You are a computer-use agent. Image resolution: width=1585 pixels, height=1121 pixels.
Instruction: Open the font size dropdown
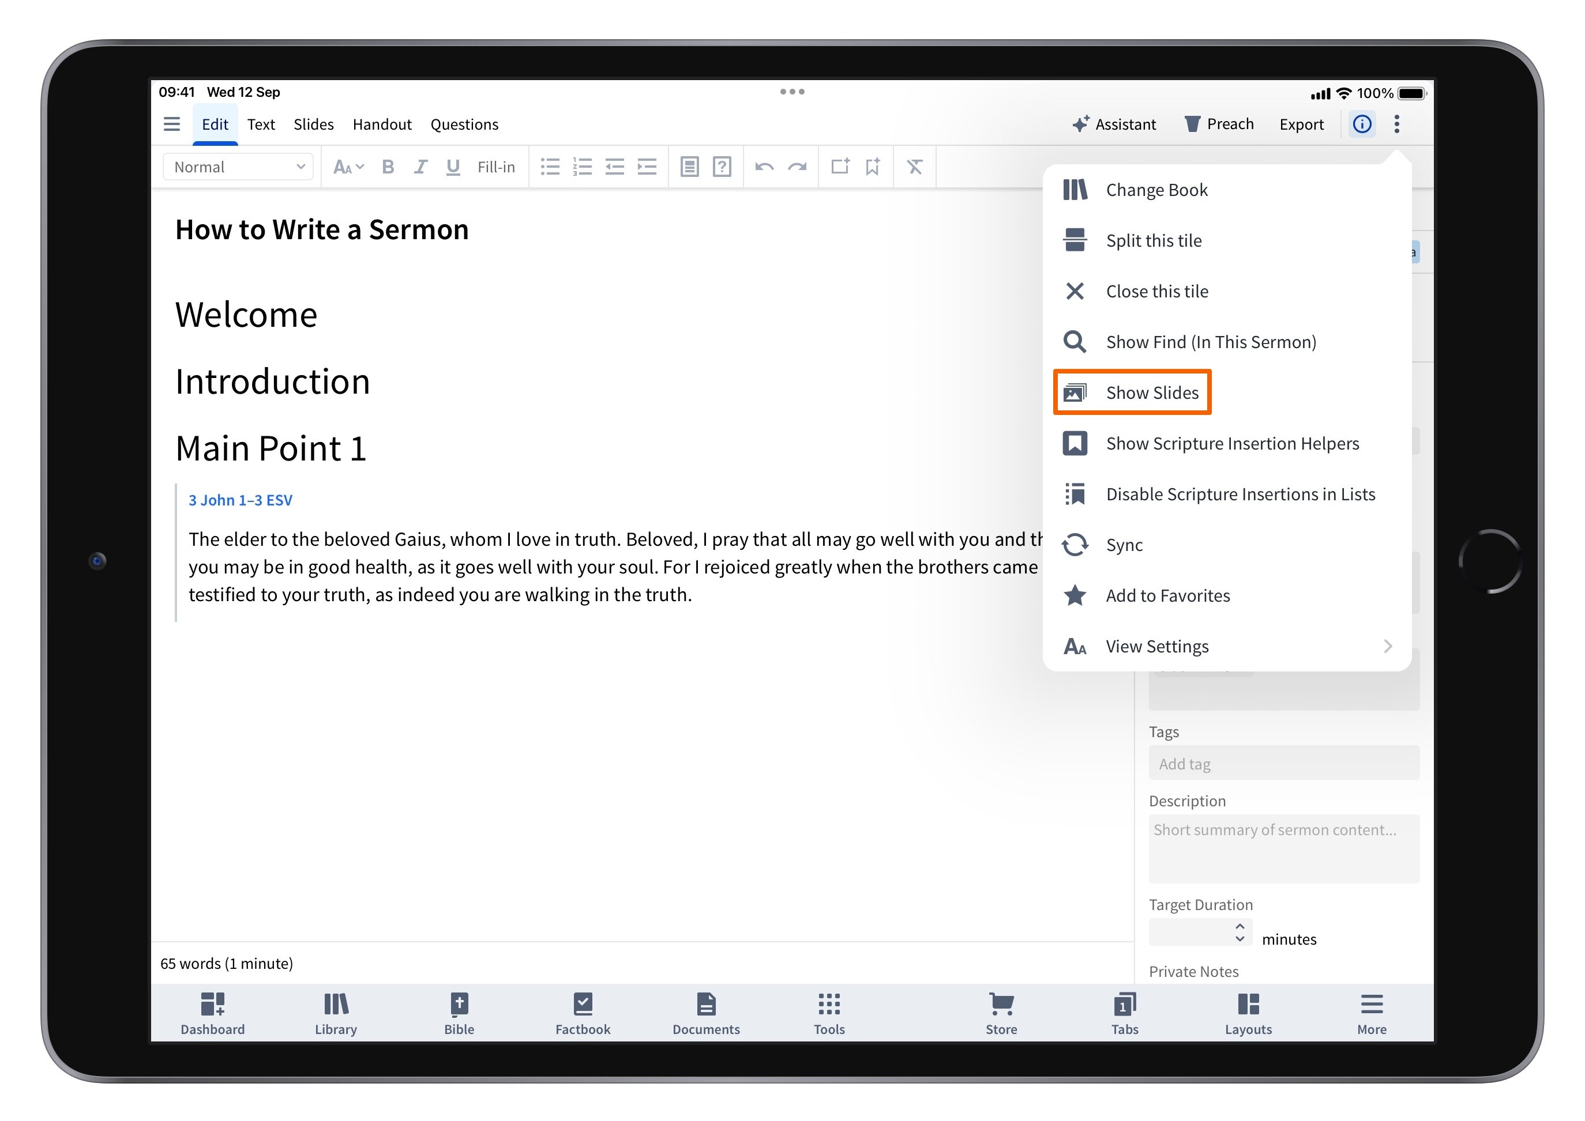tap(348, 167)
